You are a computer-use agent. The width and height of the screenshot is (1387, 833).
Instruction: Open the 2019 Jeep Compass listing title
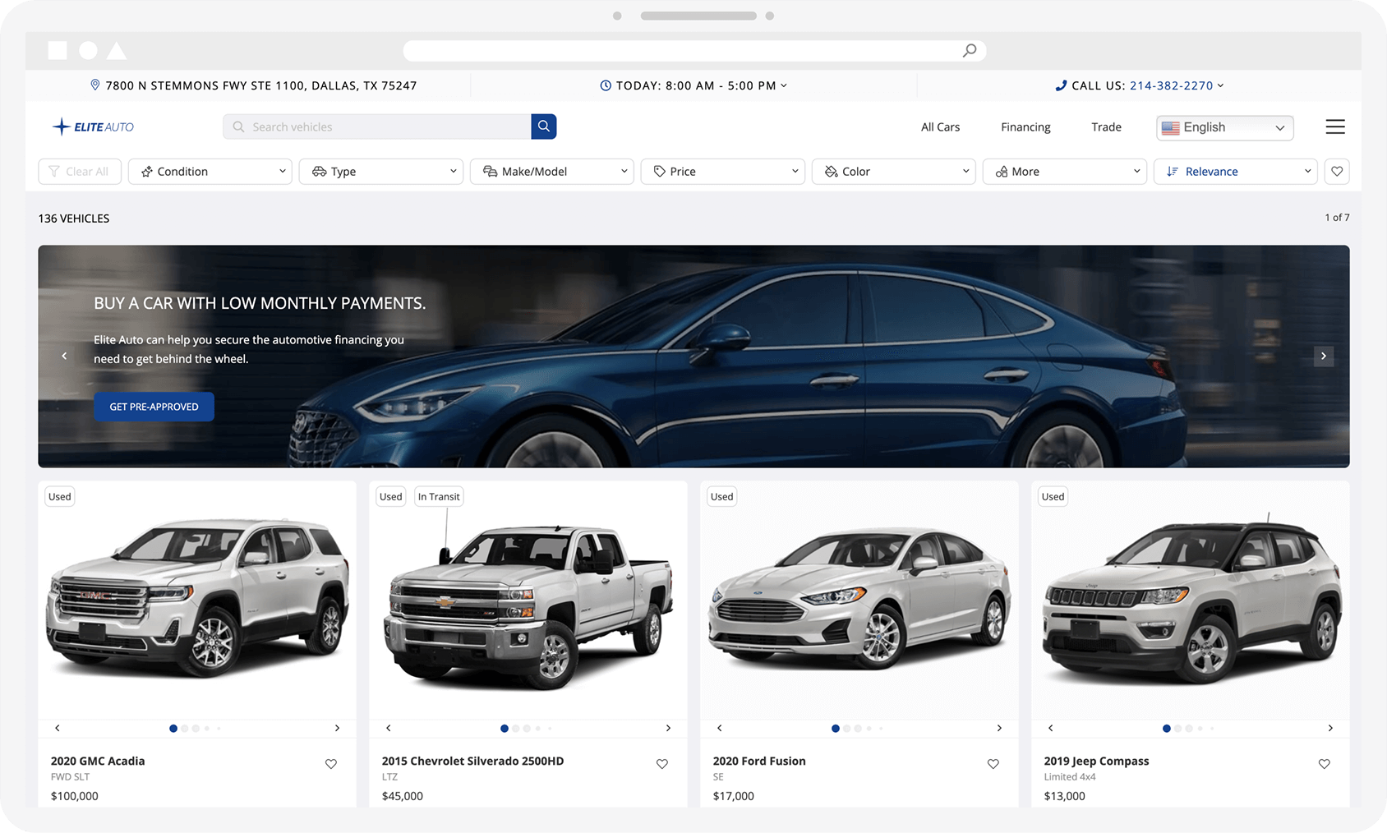(1096, 762)
